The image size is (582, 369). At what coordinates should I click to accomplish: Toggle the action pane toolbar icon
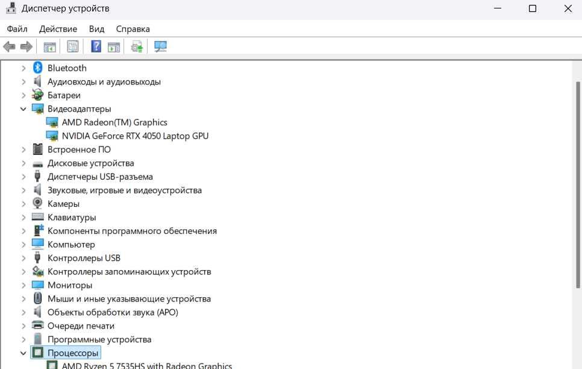coord(114,47)
